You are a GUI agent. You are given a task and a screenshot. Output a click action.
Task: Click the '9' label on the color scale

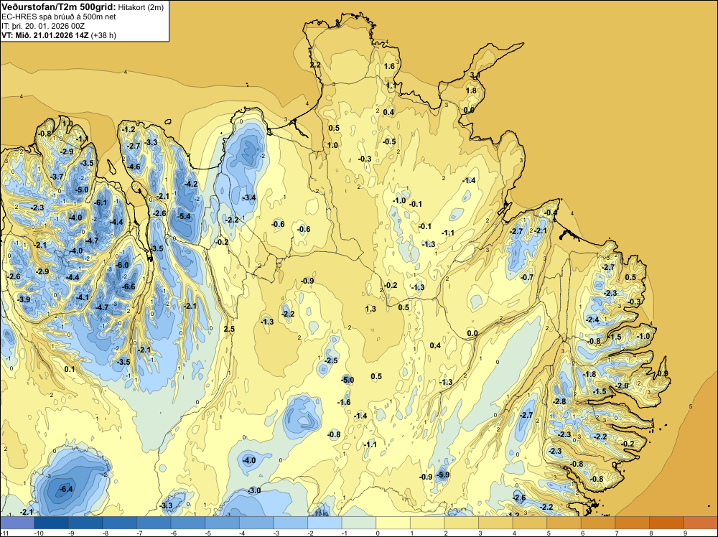[x=685, y=533]
